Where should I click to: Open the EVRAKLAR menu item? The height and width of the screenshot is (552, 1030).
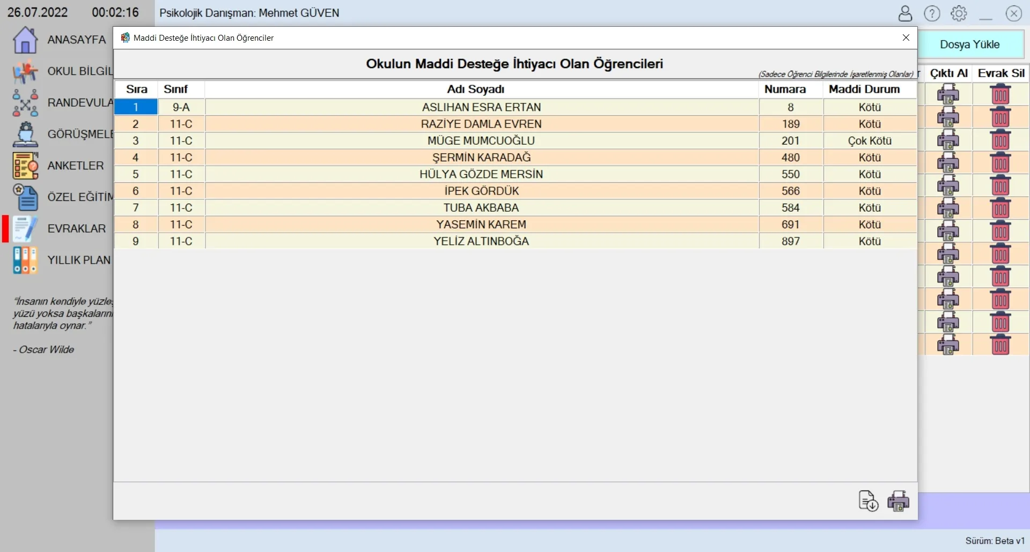tap(76, 229)
